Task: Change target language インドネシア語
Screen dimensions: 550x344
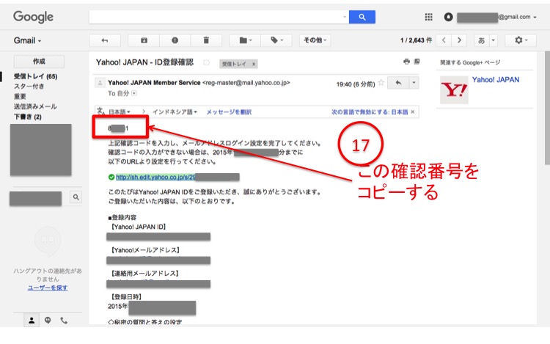Action: point(175,112)
